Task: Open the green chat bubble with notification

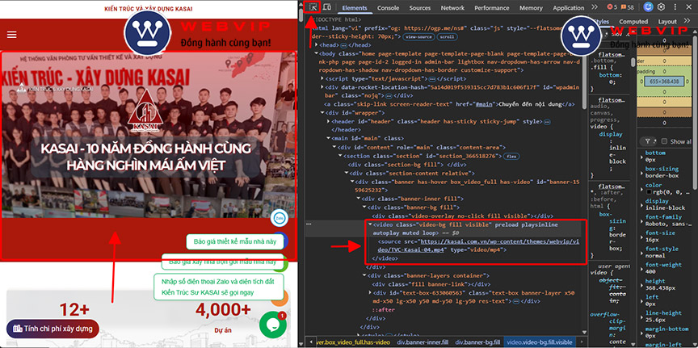Action: click(272, 325)
